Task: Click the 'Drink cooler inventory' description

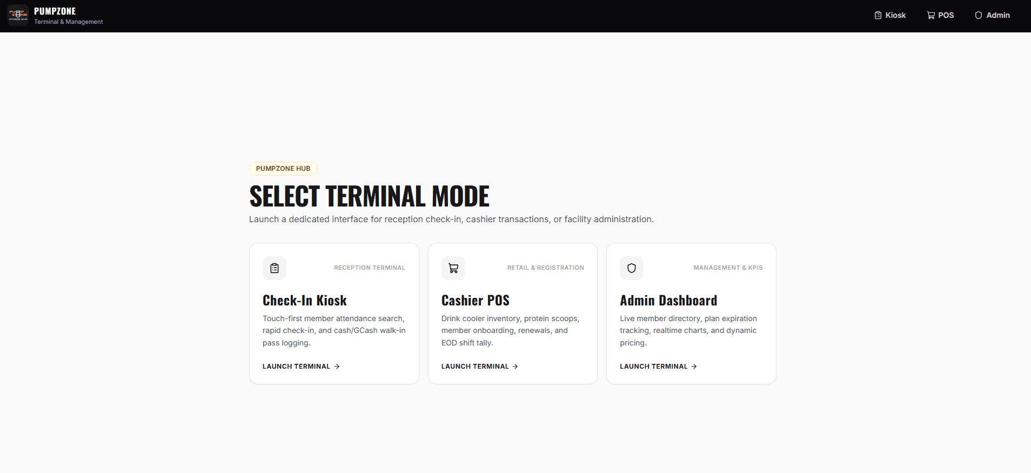Action: [x=511, y=331]
